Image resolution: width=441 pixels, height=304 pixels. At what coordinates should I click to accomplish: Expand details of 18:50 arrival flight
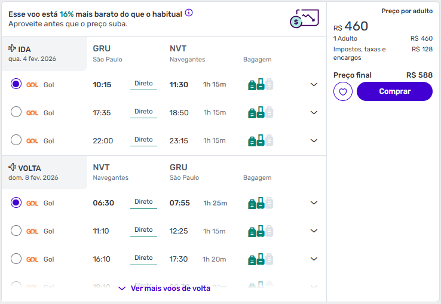pos(314,112)
